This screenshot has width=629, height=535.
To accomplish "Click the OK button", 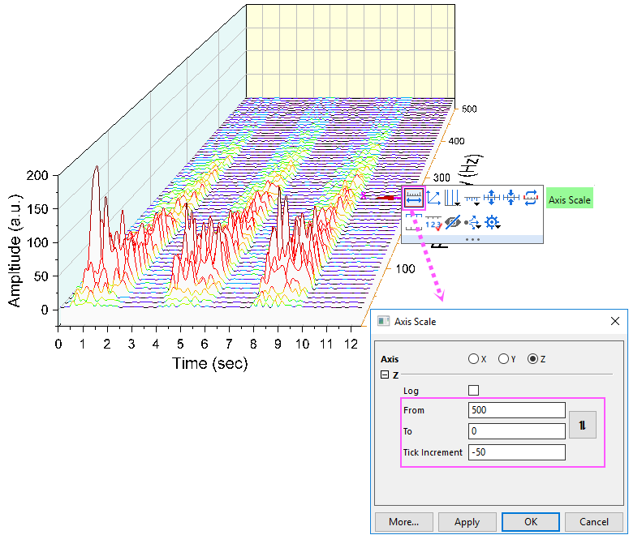I will [x=531, y=522].
